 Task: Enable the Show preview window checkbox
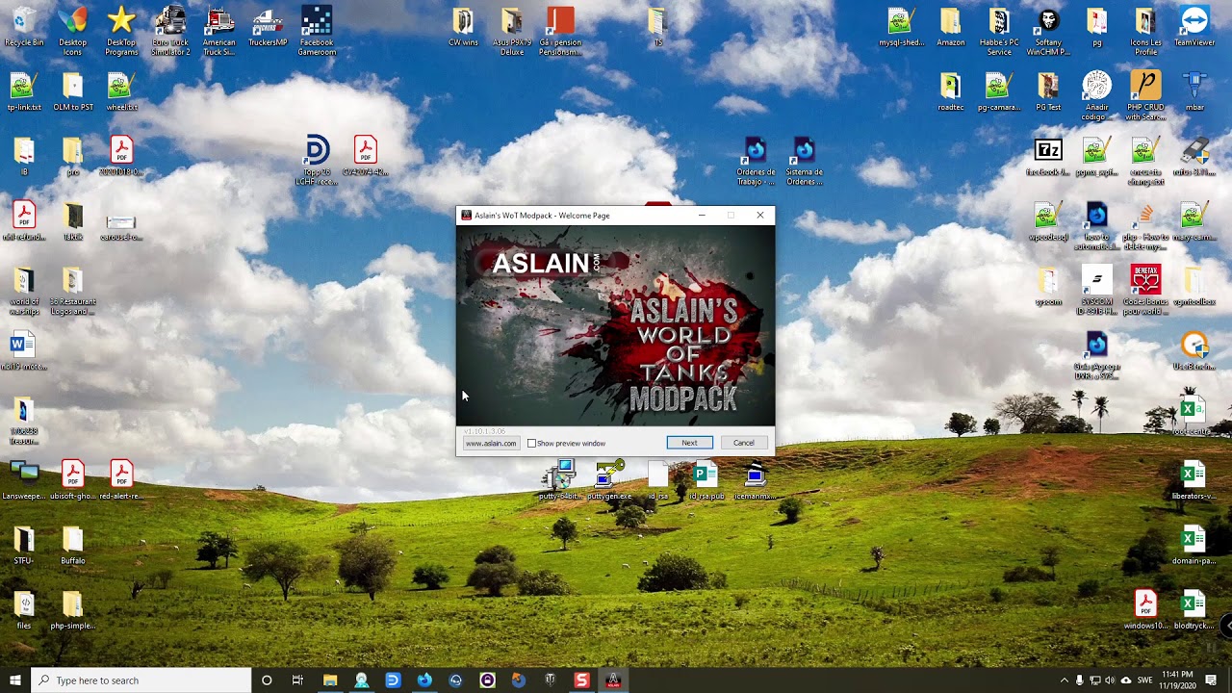(531, 443)
